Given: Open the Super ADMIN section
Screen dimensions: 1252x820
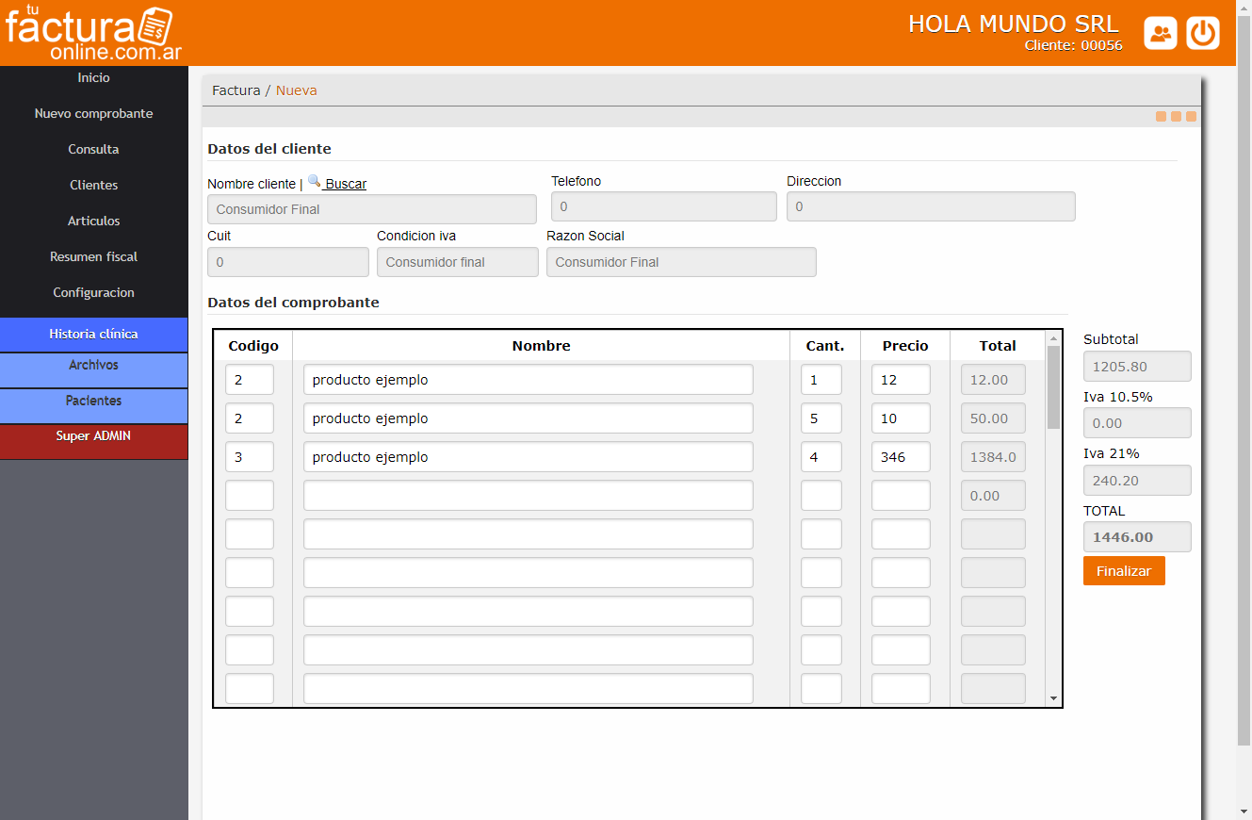Looking at the screenshot, I should point(93,436).
